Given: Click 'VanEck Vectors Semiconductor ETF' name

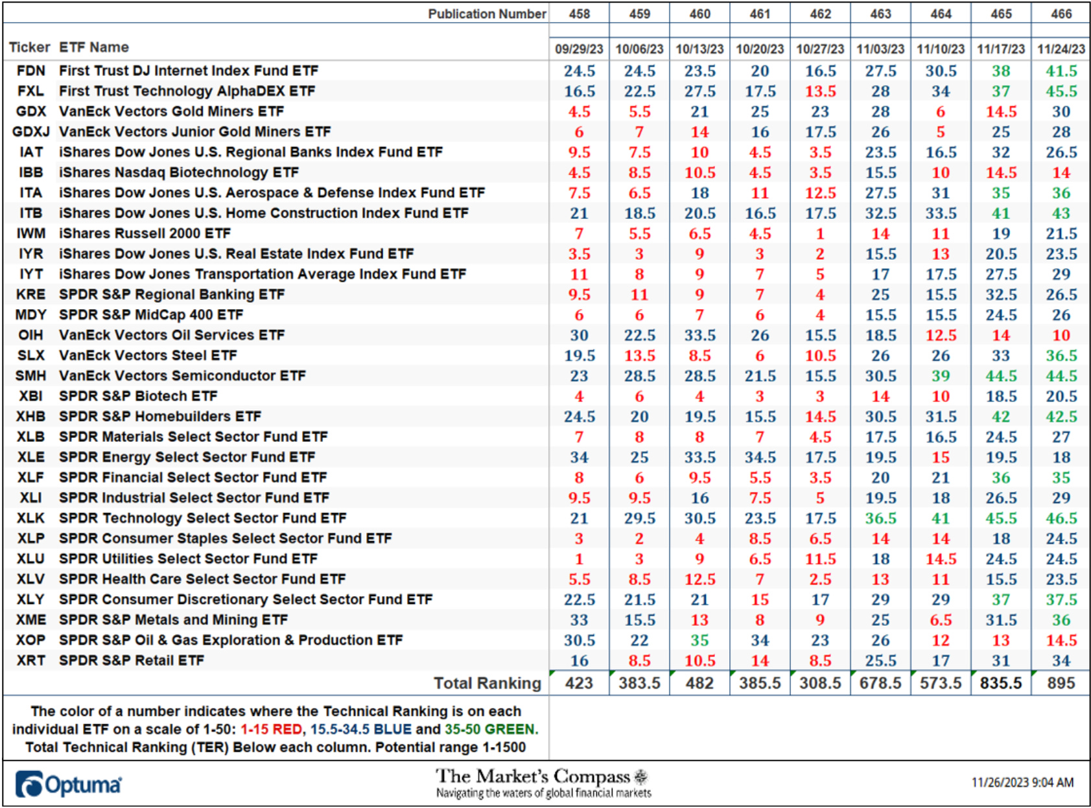Looking at the screenshot, I should pos(182,376).
